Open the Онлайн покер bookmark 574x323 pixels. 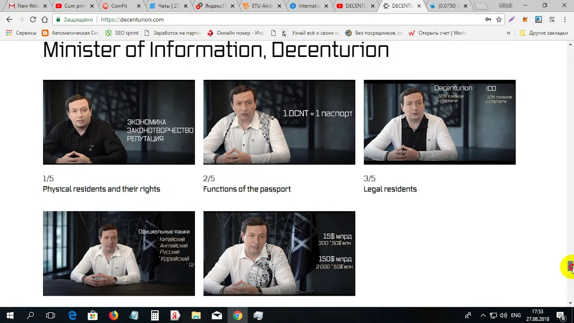[235, 33]
